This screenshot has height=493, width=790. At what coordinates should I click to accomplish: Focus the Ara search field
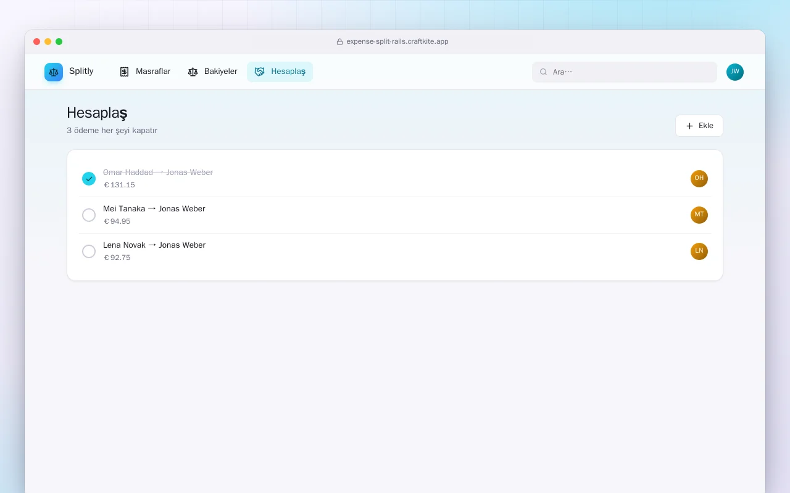click(x=625, y=72)
